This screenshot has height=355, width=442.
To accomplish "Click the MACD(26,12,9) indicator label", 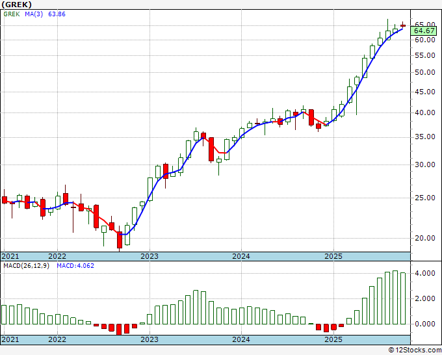I will [x=27, y=266].
